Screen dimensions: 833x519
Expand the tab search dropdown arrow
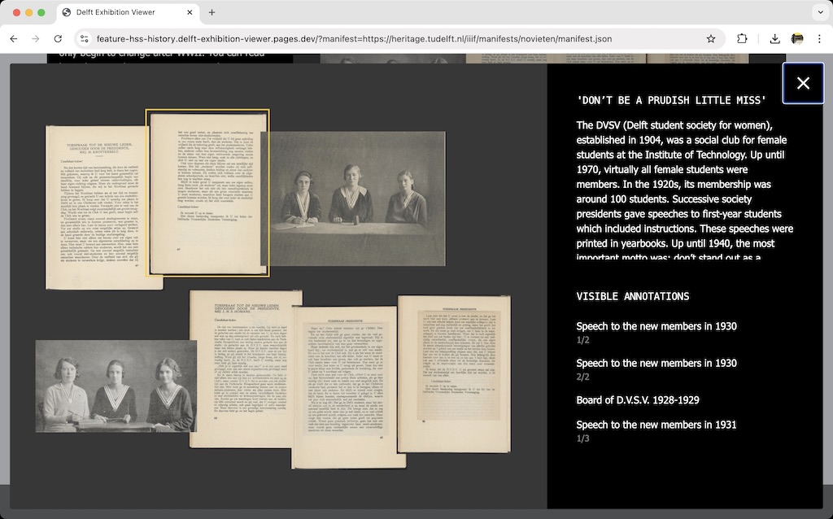(820, 12)
